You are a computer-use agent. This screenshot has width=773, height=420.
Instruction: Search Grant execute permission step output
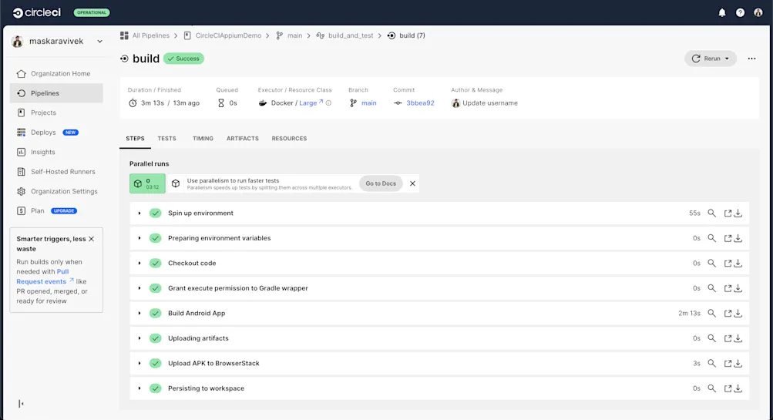coord(711,288)
